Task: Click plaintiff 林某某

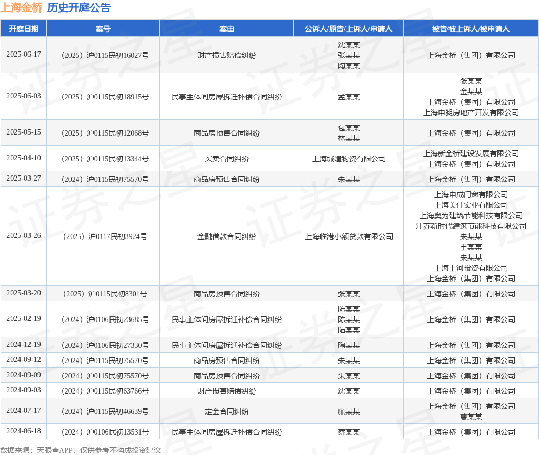Action: tap(348, 138)
